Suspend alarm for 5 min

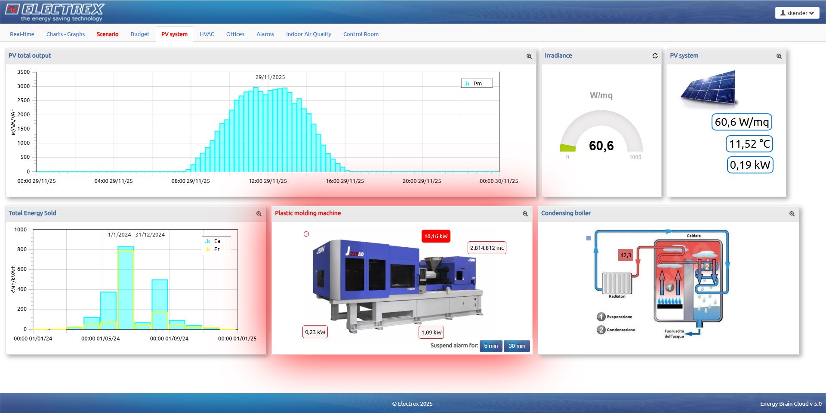coord(490,346)
